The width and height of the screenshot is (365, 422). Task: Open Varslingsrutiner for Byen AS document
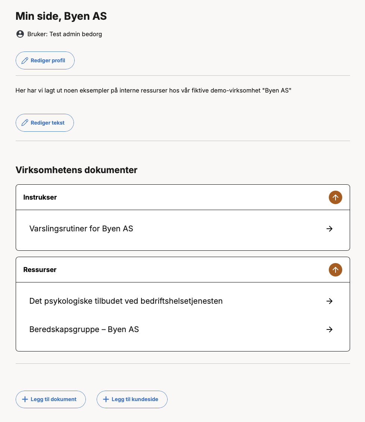click(183, 229)
